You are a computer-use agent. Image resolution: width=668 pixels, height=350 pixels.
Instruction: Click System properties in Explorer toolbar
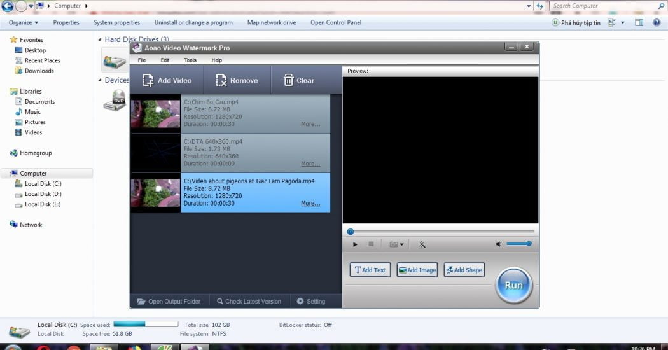(x=116, y=23)
